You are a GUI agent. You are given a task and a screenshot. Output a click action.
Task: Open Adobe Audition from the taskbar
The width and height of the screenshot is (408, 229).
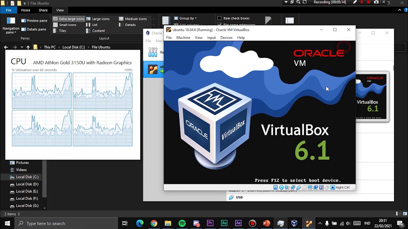click(x=224, y=223)
